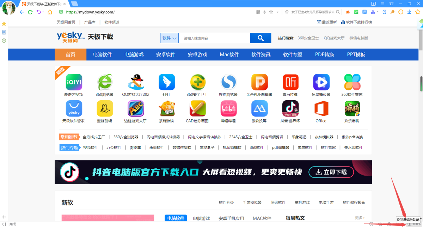Open the 手游模拟器 category link
This screenshot has width=423, height=227.
[x=252, y=202]
